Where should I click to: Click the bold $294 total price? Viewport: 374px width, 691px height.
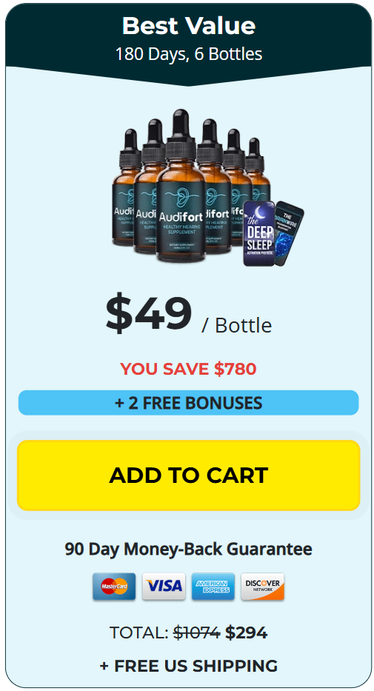[x=247, y=632]
